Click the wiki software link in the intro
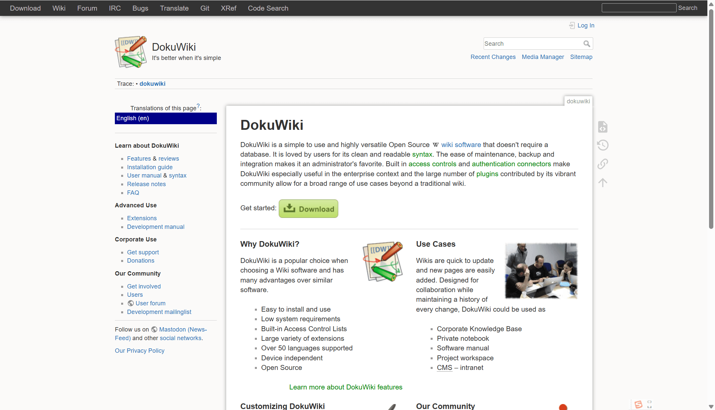The height and width of the screenshot is (410, 715). tap(461, 145)
